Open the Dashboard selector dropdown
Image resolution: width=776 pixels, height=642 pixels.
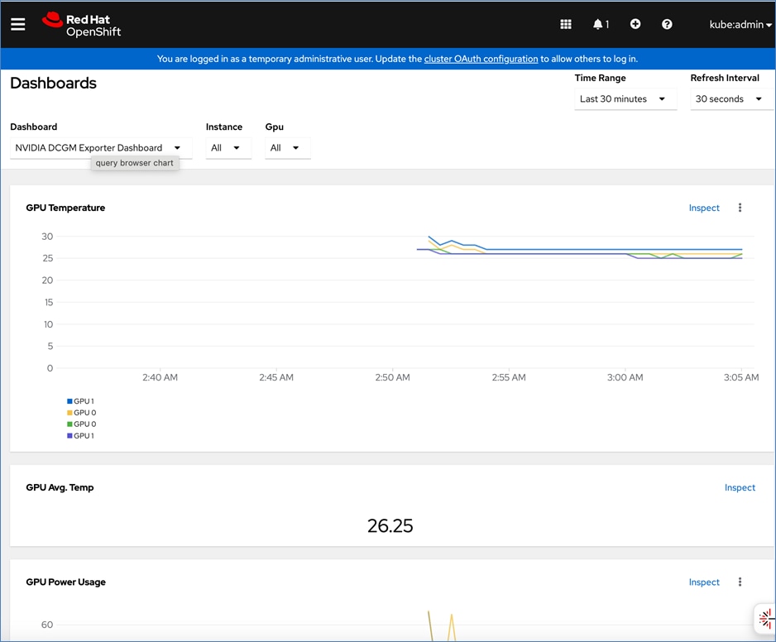click(x=100, y=148)
